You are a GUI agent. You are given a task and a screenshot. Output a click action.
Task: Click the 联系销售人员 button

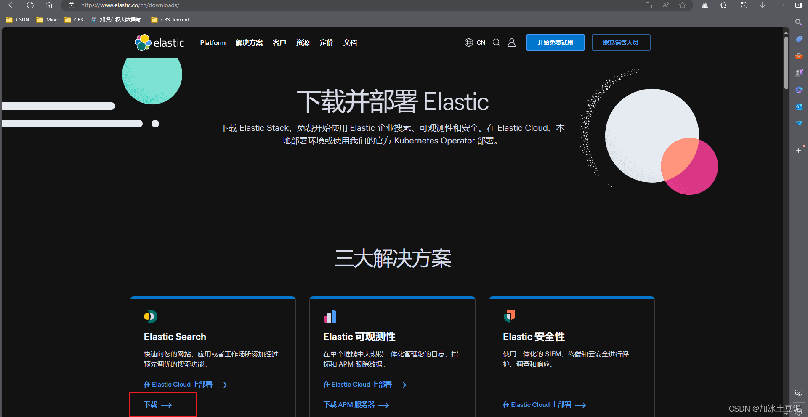click(x=621, y=42)
